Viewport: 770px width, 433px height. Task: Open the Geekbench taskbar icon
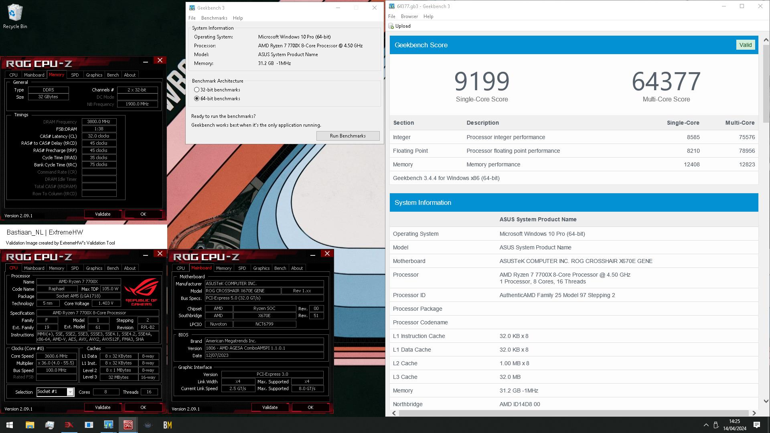[108, 425]
